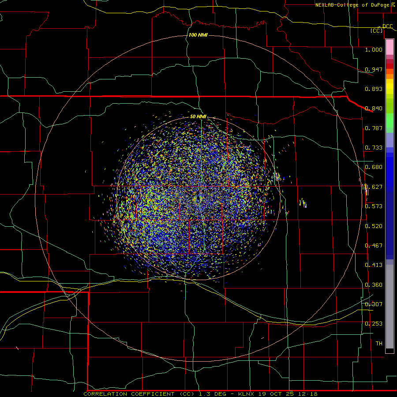Click the [CC] legend unit label
The width and height of the screenshot is (397, 397).
(376, 30)
